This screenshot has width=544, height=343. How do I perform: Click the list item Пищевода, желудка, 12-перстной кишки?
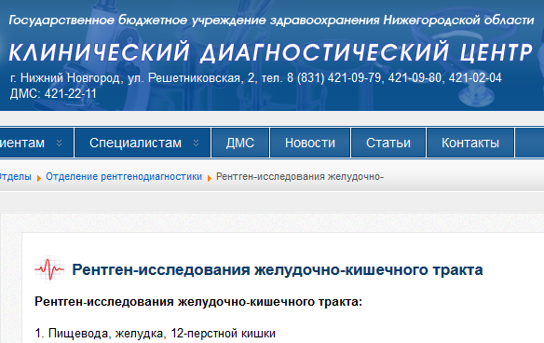point(155,334)
